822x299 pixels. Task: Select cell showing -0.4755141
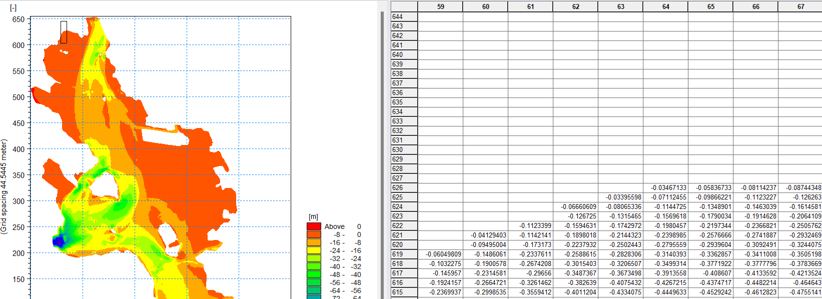tap(800, 292)
